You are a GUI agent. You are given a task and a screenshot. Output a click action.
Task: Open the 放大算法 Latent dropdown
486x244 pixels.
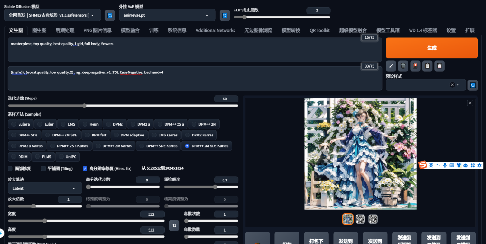(x=44, y=188)
